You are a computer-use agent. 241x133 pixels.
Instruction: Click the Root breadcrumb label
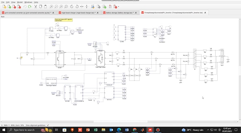2,16
